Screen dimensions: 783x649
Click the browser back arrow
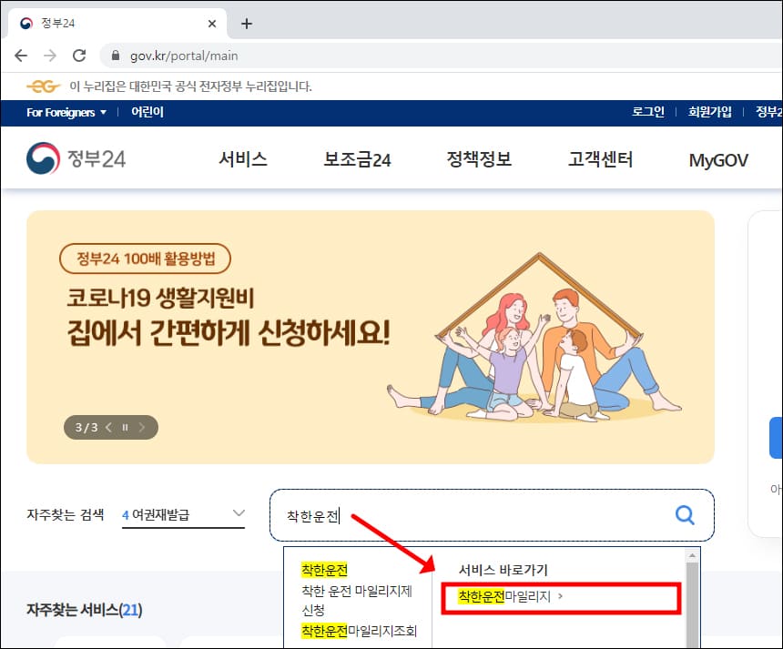click(x=21, y=55)
